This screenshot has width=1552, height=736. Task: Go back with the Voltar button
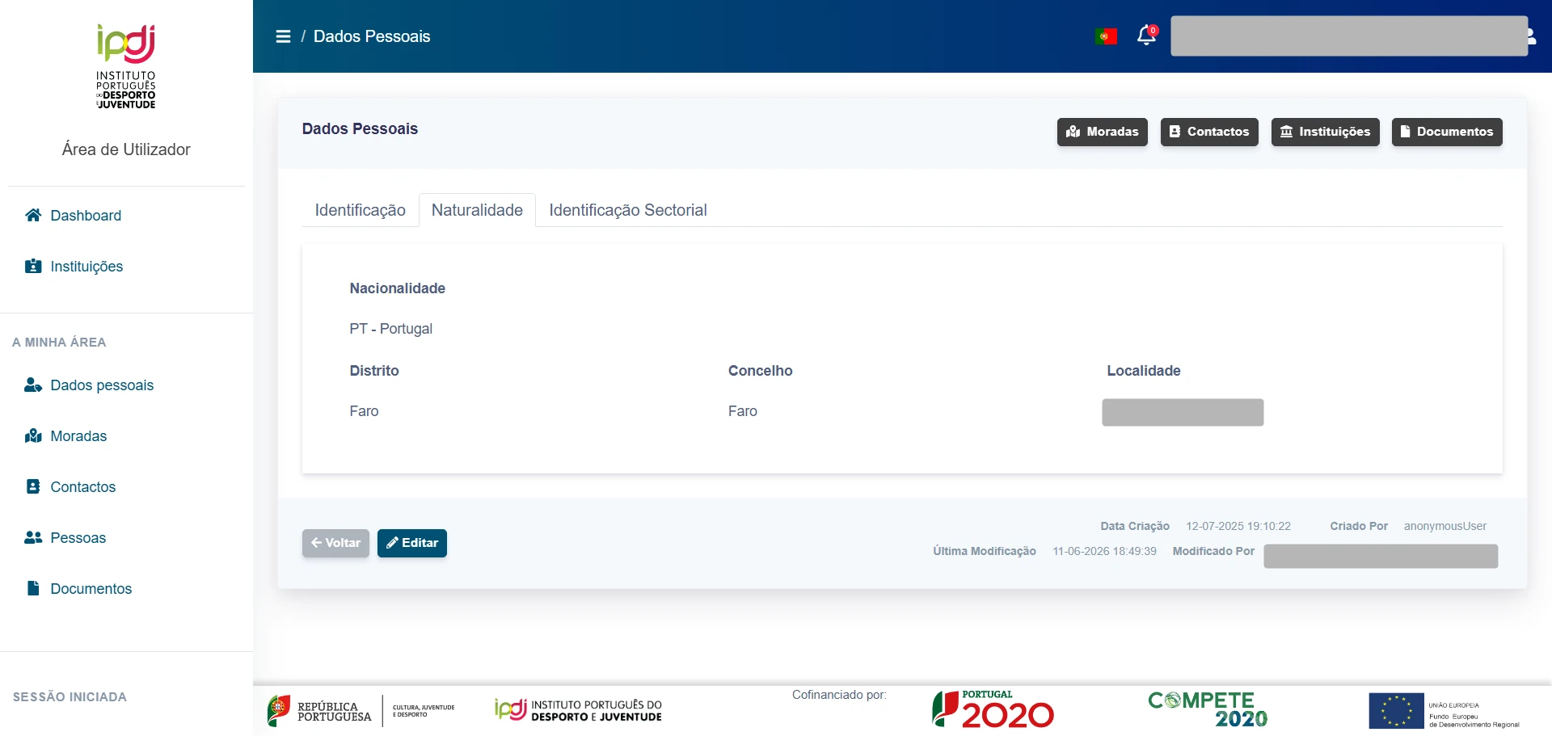335,543
